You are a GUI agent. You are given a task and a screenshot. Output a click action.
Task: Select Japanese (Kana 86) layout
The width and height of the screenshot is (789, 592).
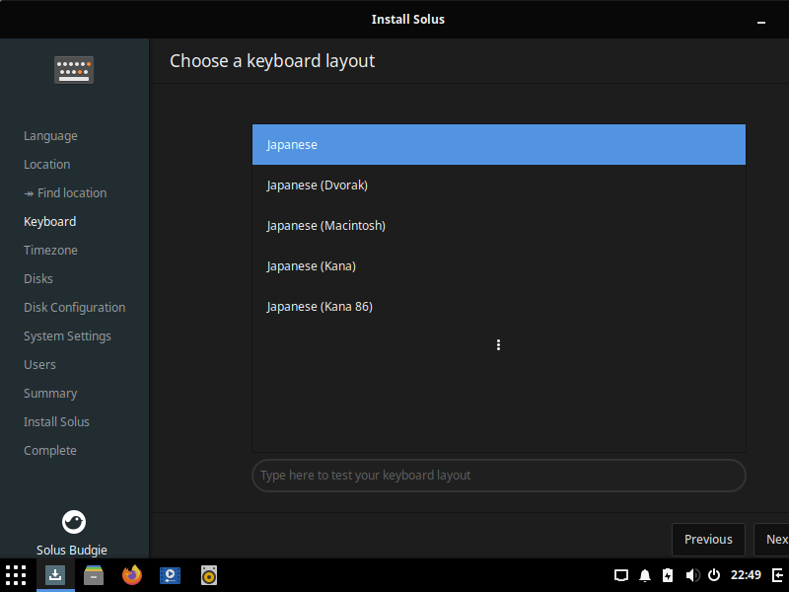499,307
